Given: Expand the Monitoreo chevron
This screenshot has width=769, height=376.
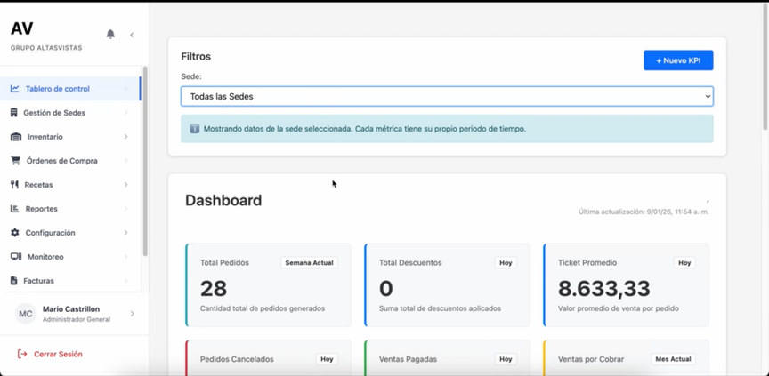Looking at the screenshot, I should [126, 257].
